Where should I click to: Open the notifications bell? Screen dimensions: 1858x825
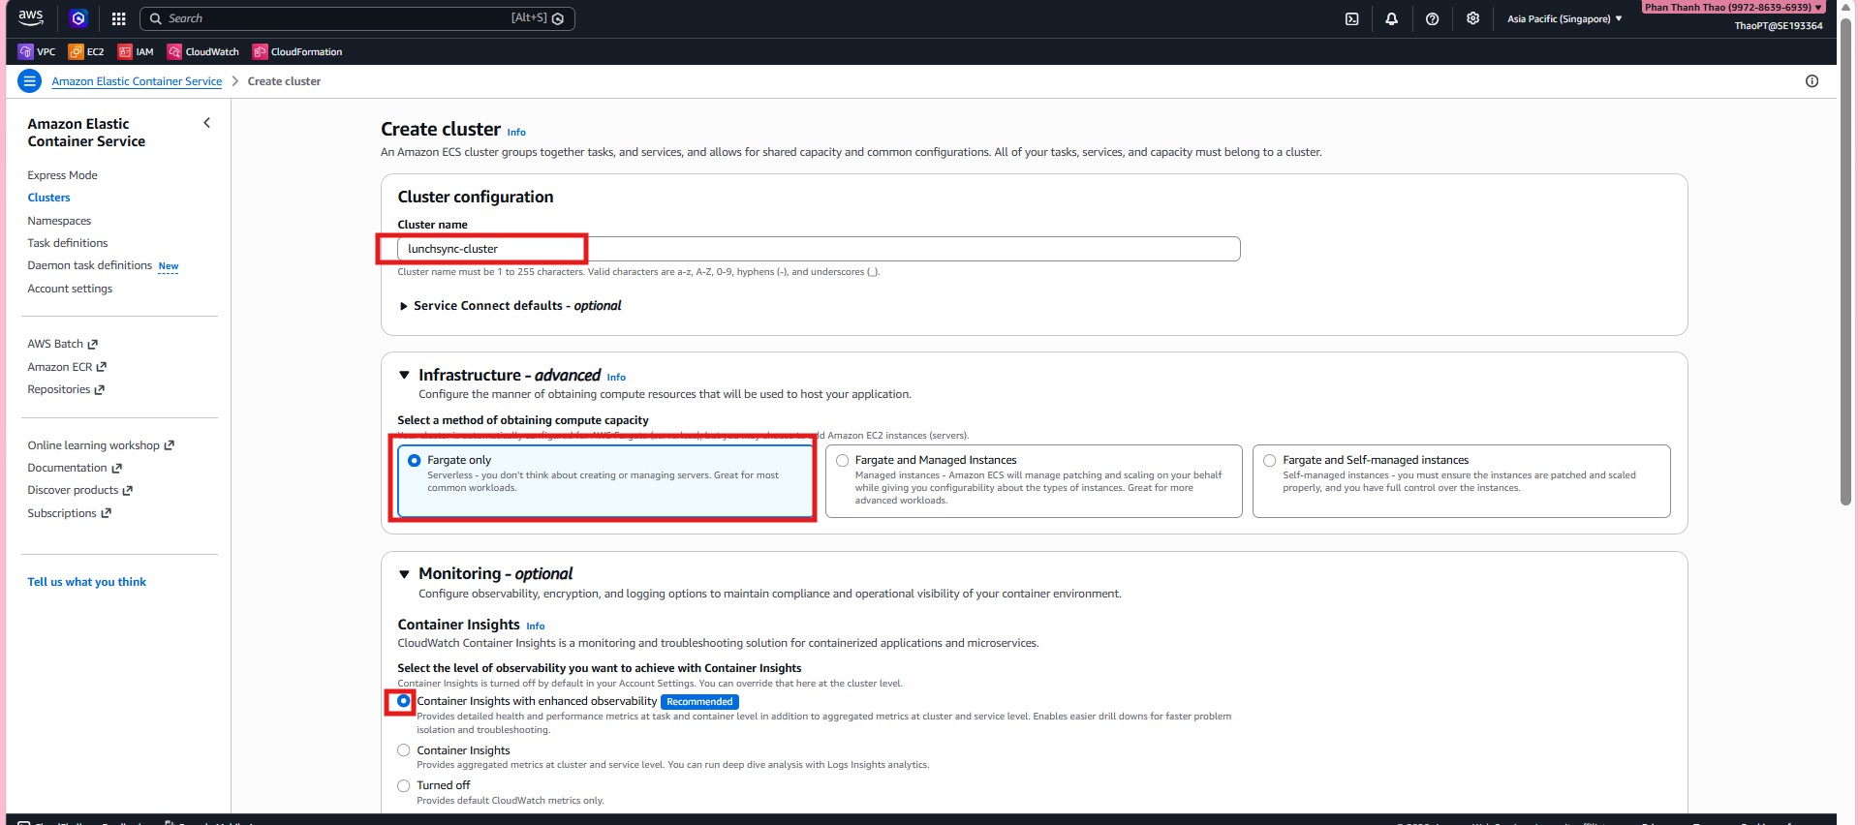[1391, 18]
